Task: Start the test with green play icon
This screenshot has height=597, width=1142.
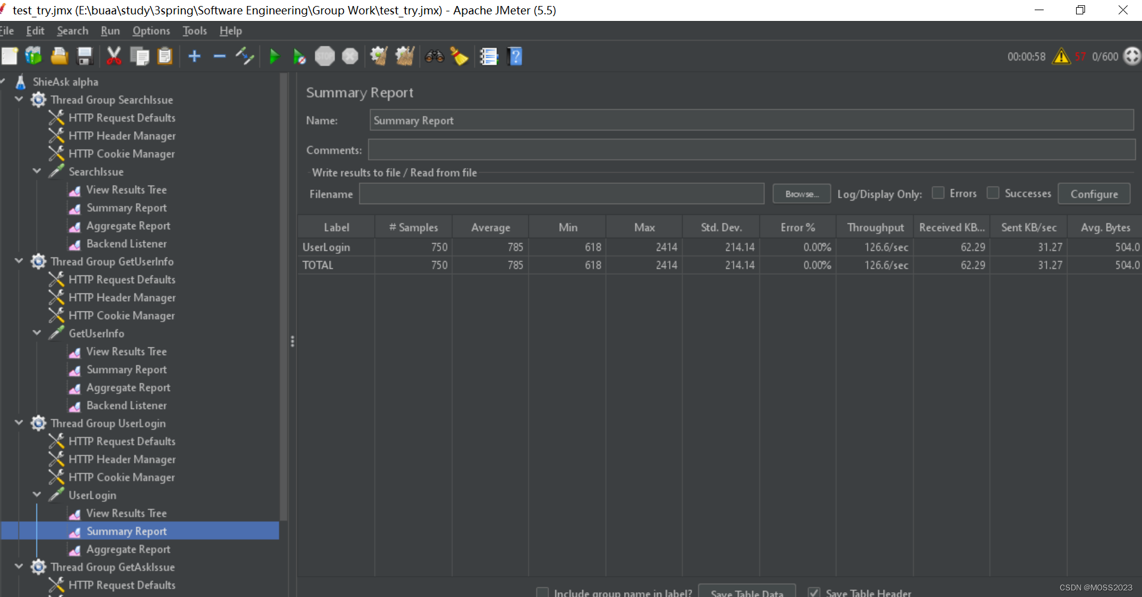Action: click(x=275, y=56)
